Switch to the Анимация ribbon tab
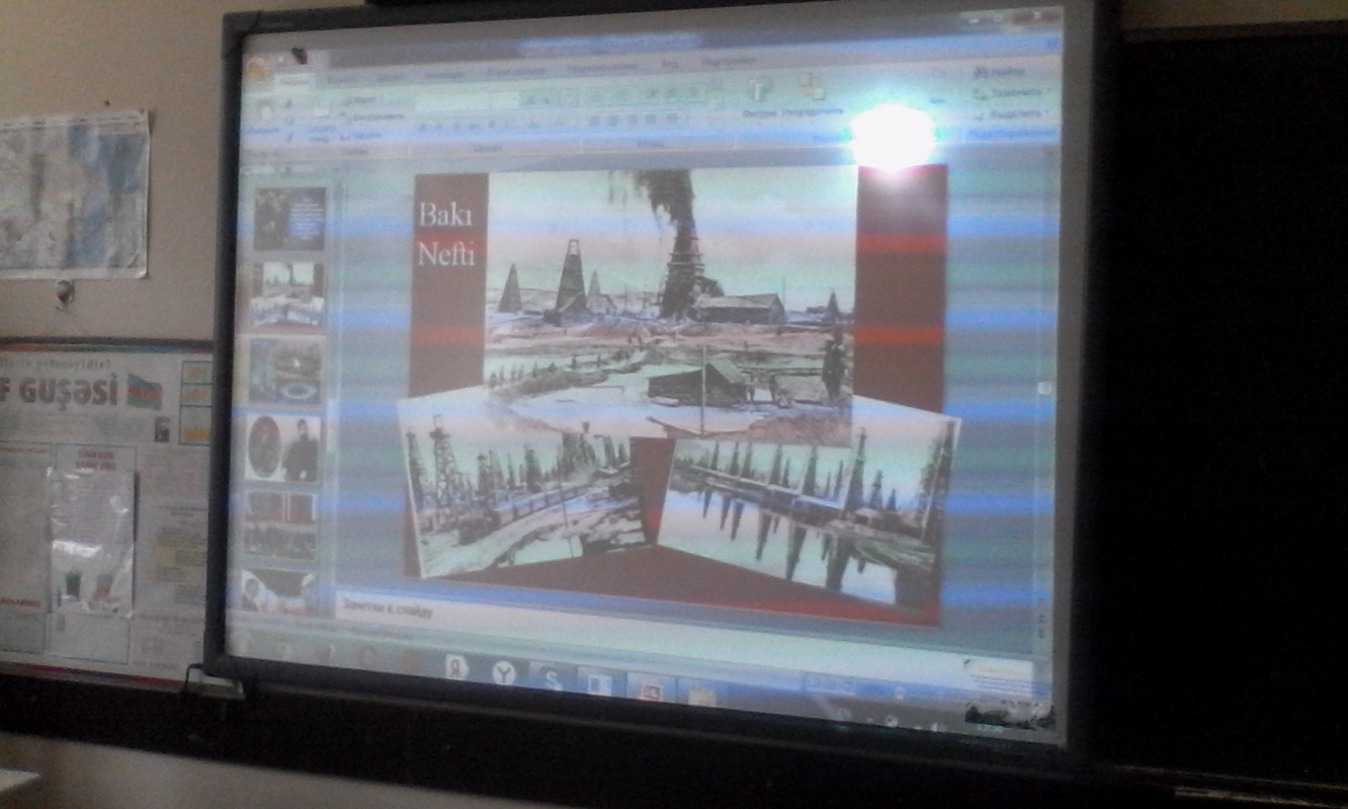The width and height of the screenshot is (1348, 809). pyautogui.click(x=444, y=76)
